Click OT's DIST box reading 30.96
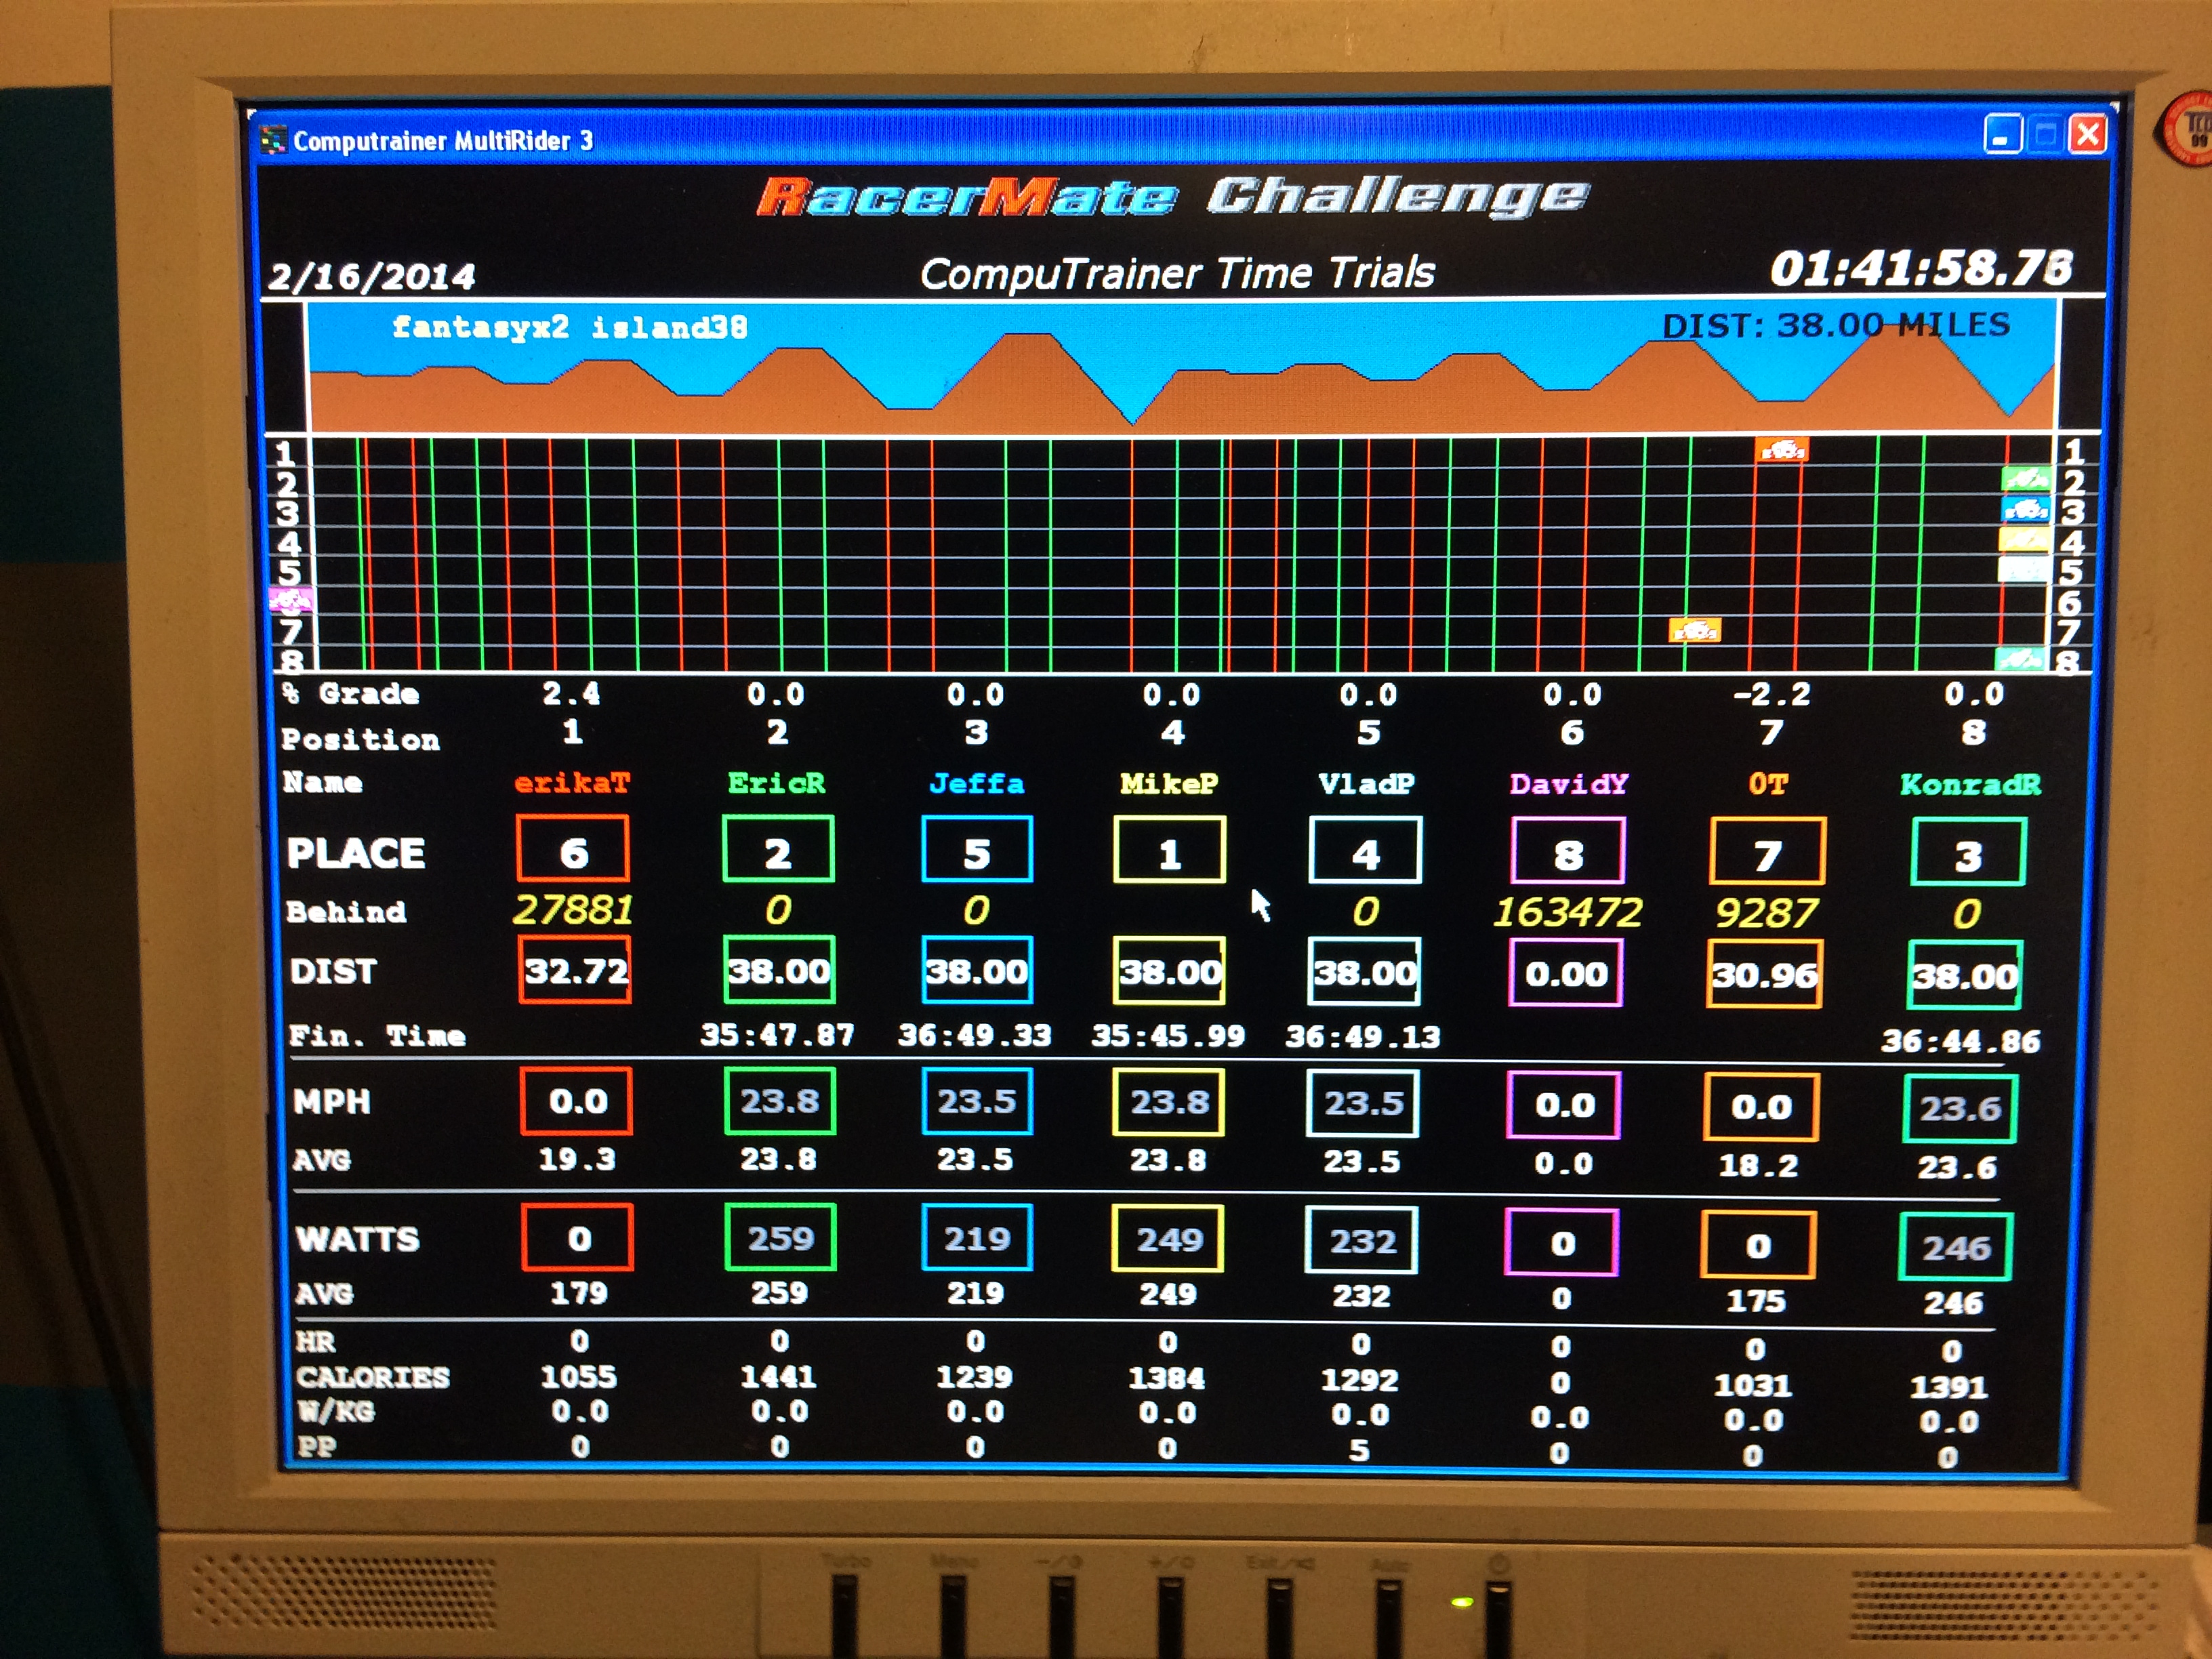 pos(1764,974)
